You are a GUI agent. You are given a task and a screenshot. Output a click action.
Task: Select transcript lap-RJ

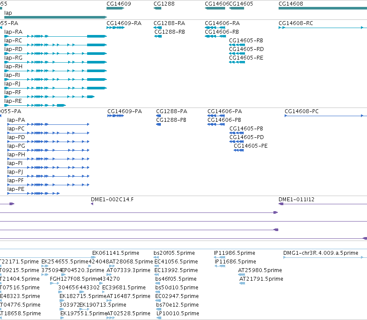(56, 88)
